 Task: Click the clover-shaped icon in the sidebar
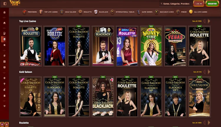(x=4, y=45)
